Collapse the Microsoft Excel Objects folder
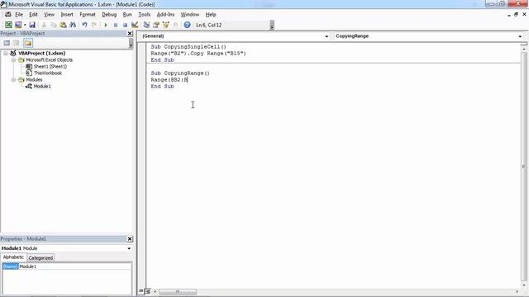The image size is (529, 297). [13, 60]
